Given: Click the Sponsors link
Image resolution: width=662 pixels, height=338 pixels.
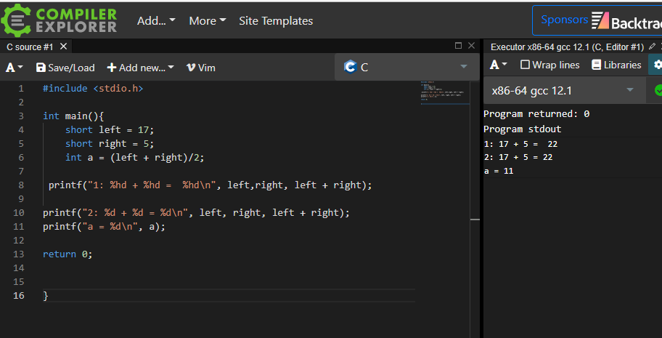Looking at the screenshot, I should pos(564,20).
